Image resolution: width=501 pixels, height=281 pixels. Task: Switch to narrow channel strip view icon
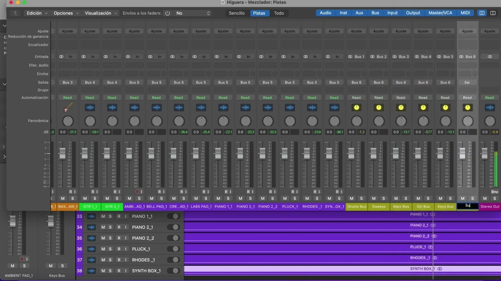[482, 13]
